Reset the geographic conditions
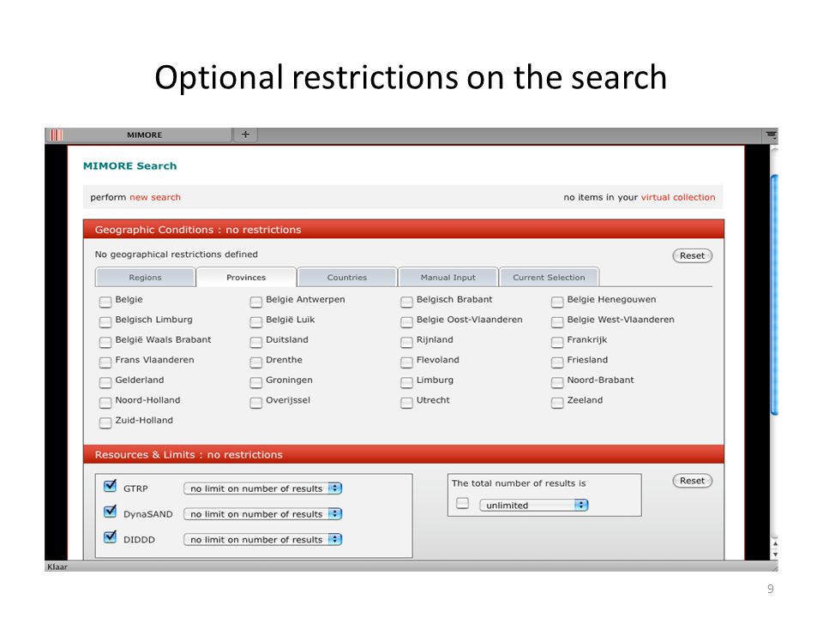Viewport: 823px width, 617px height. (693, 256)
